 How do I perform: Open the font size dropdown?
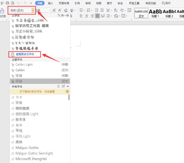(x=50, y=10)
